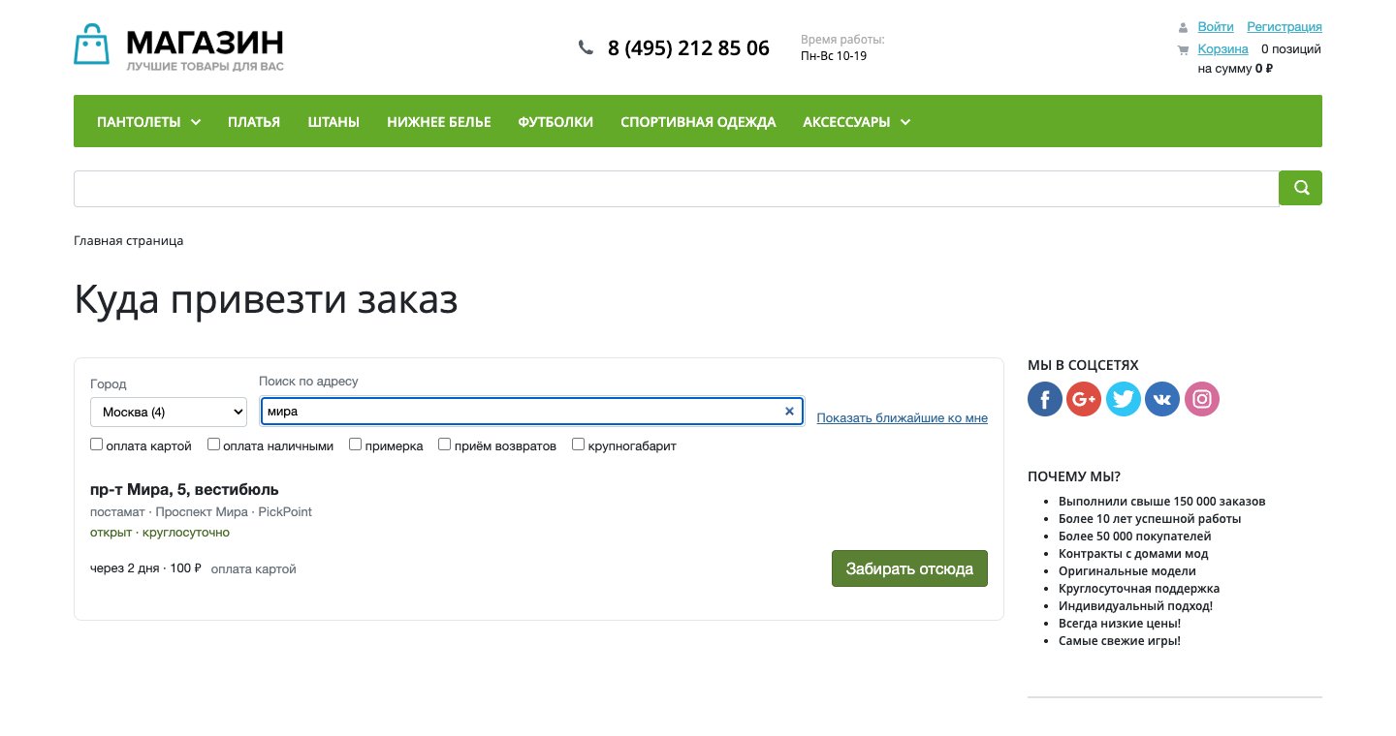1396x736 pixels.
Task: Open the Корзина link
Action: pyautogui.click(x=1223, y=49)
